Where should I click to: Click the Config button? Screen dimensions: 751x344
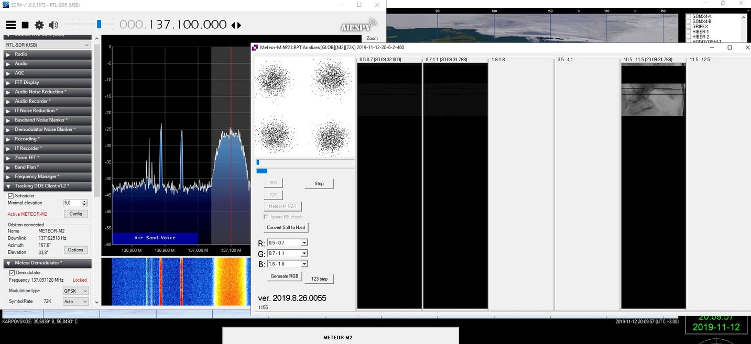click(x=76, y=214)
